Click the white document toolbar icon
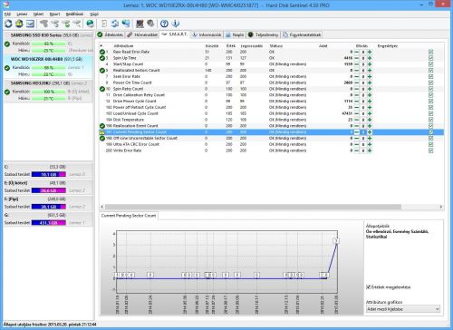This screenshot has height=330, width=453. (104, 24)
